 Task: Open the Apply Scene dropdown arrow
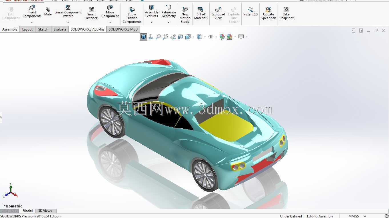(235, 37)
